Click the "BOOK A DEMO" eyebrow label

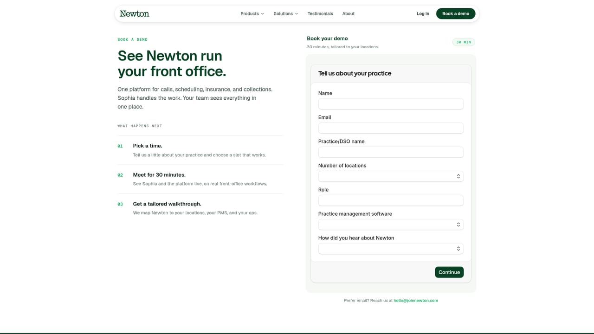click(132, 40)
